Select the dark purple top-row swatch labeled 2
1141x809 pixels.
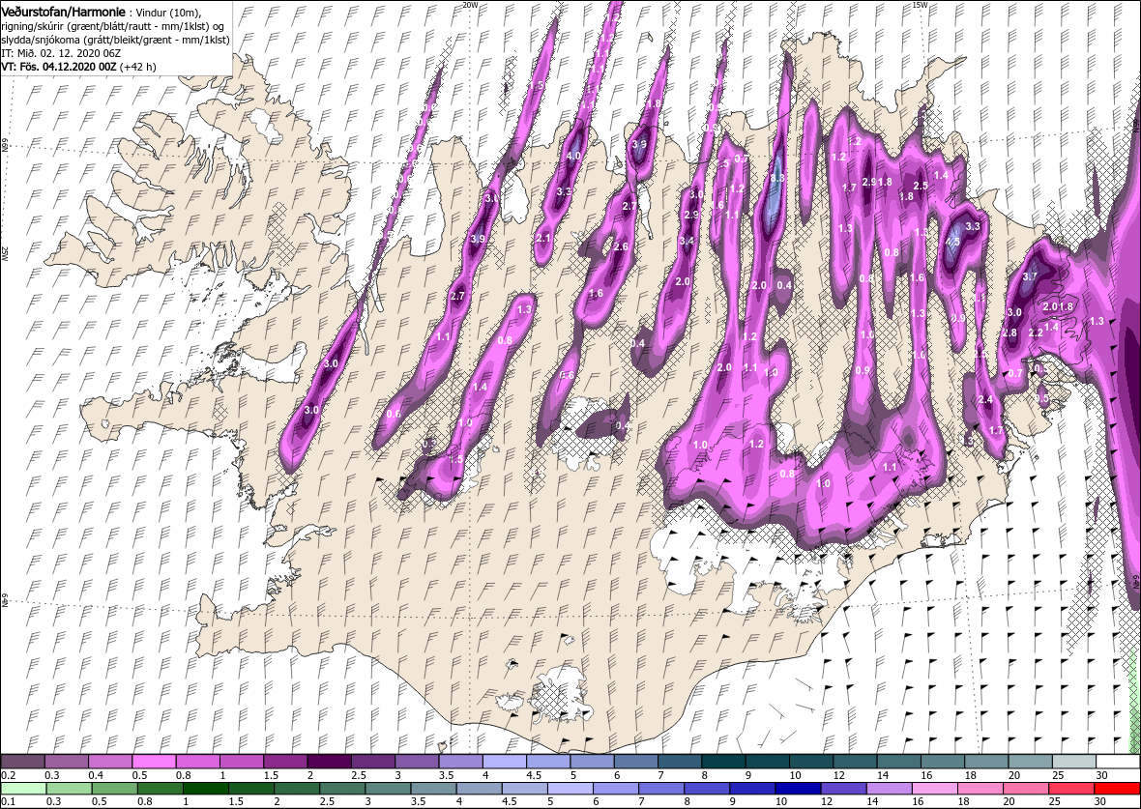point(329,762)
